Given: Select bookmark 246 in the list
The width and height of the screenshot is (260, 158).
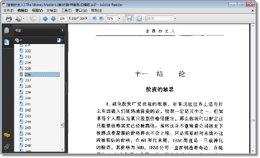Looking at the screenshot, I should [28, 134].
